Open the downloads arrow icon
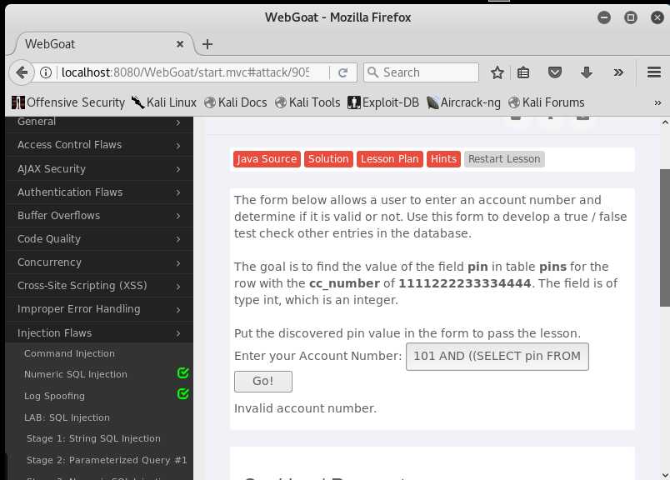The width and height of the screenshot is (670, 480). pyautogui.click(x=587, y=72)
